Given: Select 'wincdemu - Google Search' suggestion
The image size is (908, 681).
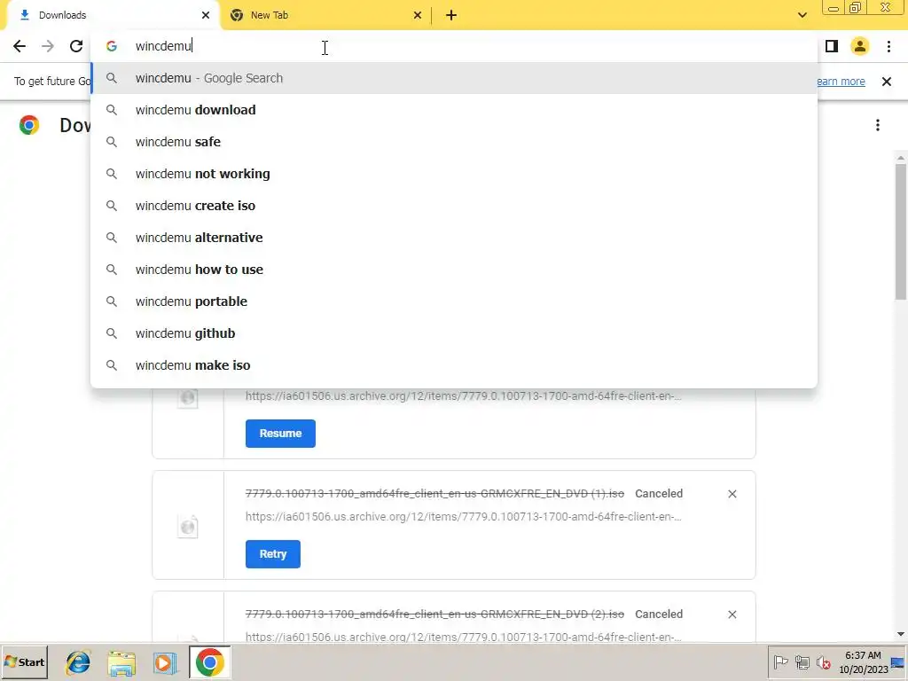Looking at the screenshot, I should (454, 78).
